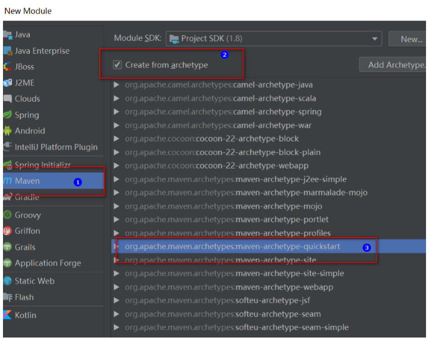
Task: Select cocoon-22-archetype-block-plain archetype
Action: click(x=269, y=152)
